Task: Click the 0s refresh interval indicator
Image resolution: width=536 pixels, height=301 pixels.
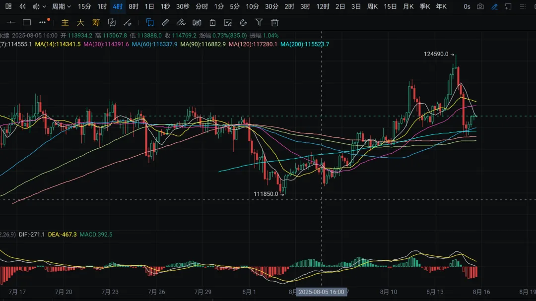Action: (x=467, y=6)
